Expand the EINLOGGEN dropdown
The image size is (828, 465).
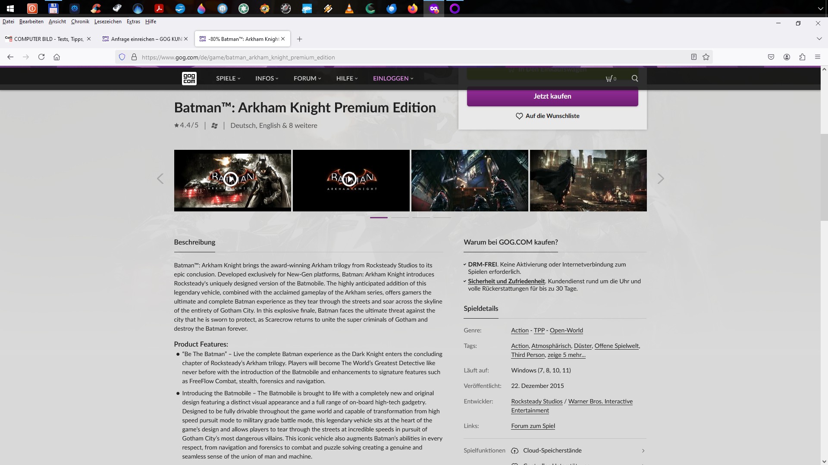[393, 78]
